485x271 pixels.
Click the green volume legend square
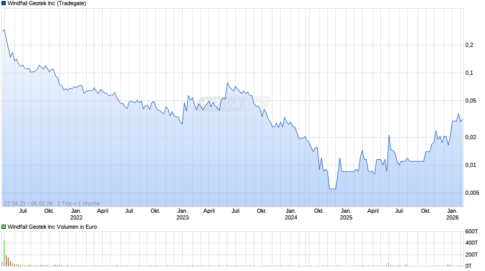pyautogui.click(x=4, y=227)
